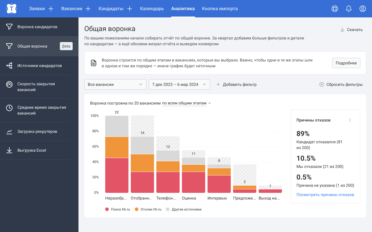
Task: Click the plus icon of Добавить фильтр
Action: (218, 84)
